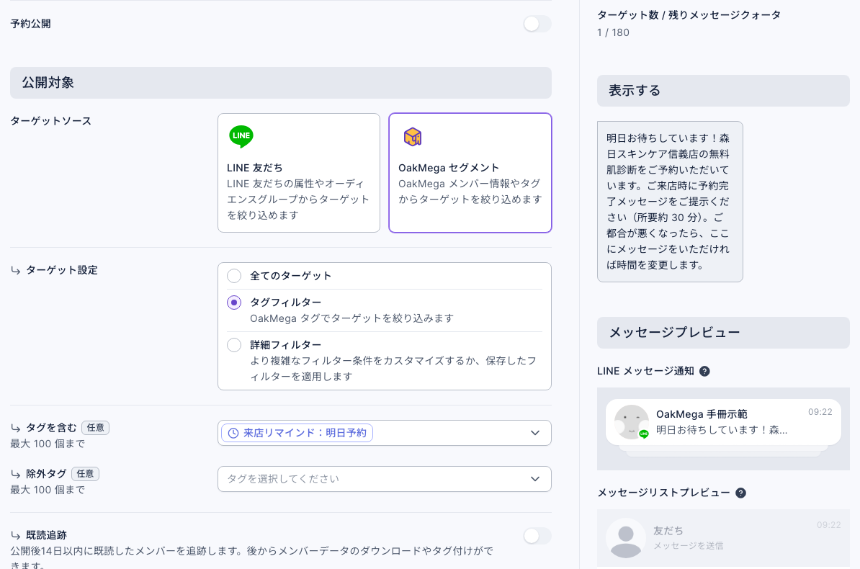Click the ターゲット数 / 残りメッセージクォータ label
860x569 pixels.
[x=689, y=15]
